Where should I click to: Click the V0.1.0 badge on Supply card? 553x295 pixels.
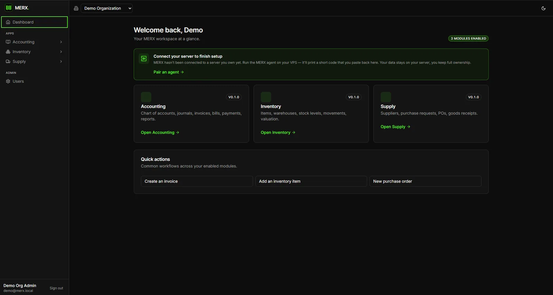[x=474, y=97]
